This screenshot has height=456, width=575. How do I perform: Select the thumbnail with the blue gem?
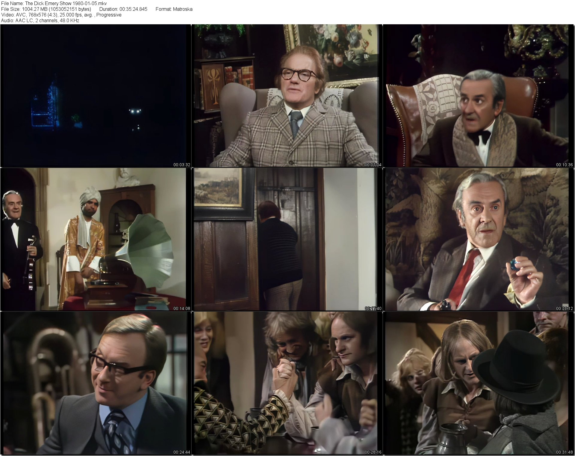coord(479,239)
